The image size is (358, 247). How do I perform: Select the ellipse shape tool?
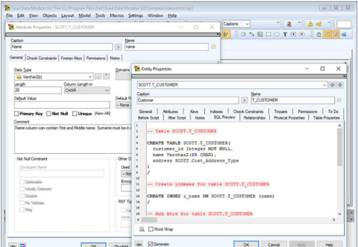[277, 34]
